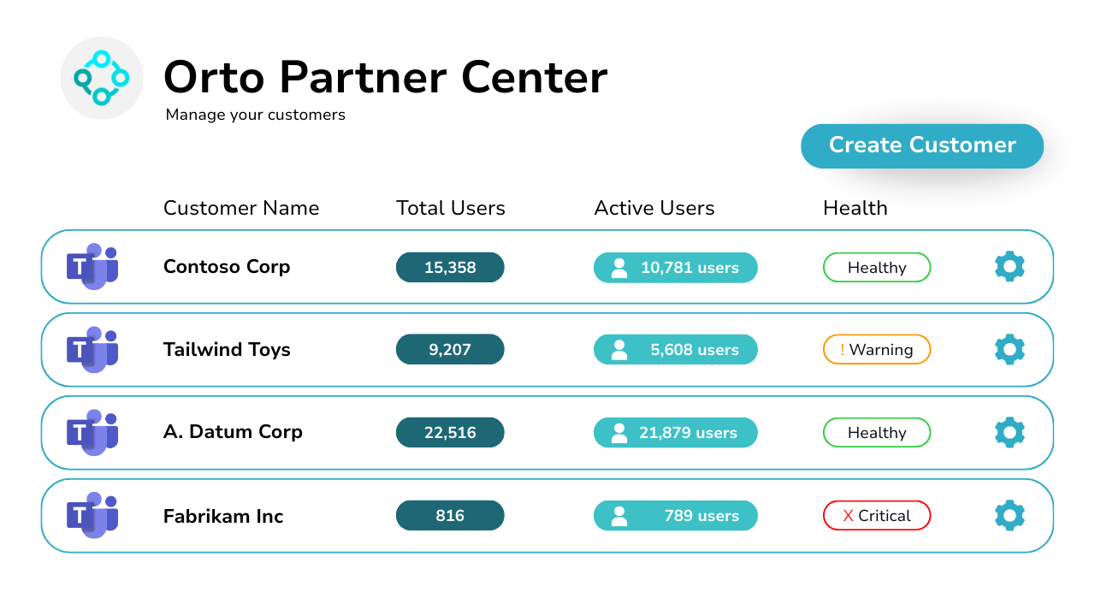Click the Teams icon beside A. Datum Corp

(92, 432)
